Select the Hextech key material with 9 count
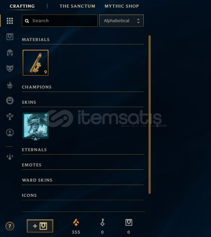 [x=35, y=63]
